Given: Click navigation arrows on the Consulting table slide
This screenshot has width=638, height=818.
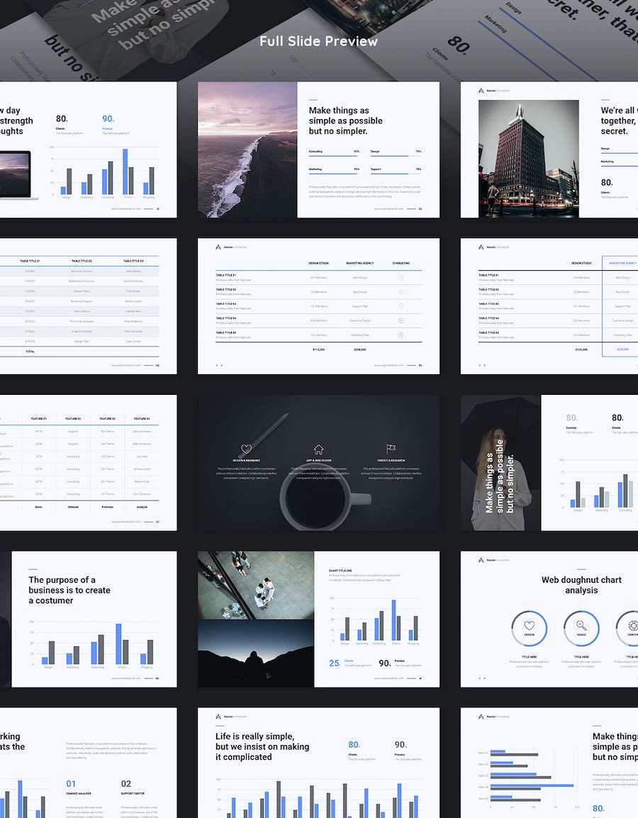Looking at the screenshot, I should pyautogui.click(x=219, y=366).
